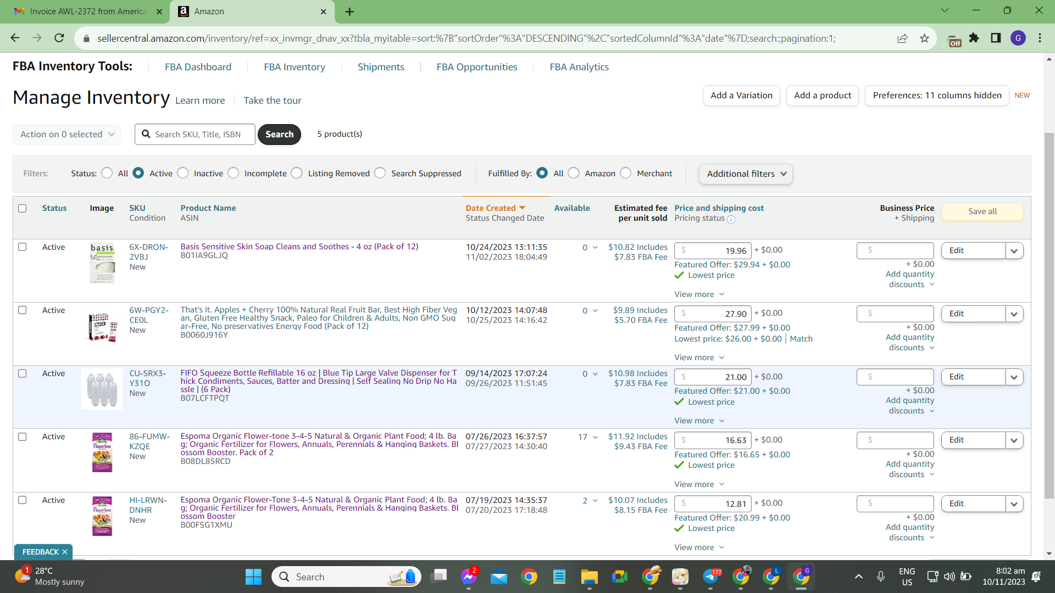Open the Google profile avatar
Screen dimensions: 1055x593
pyautogui.click(x=1018, y=38)
